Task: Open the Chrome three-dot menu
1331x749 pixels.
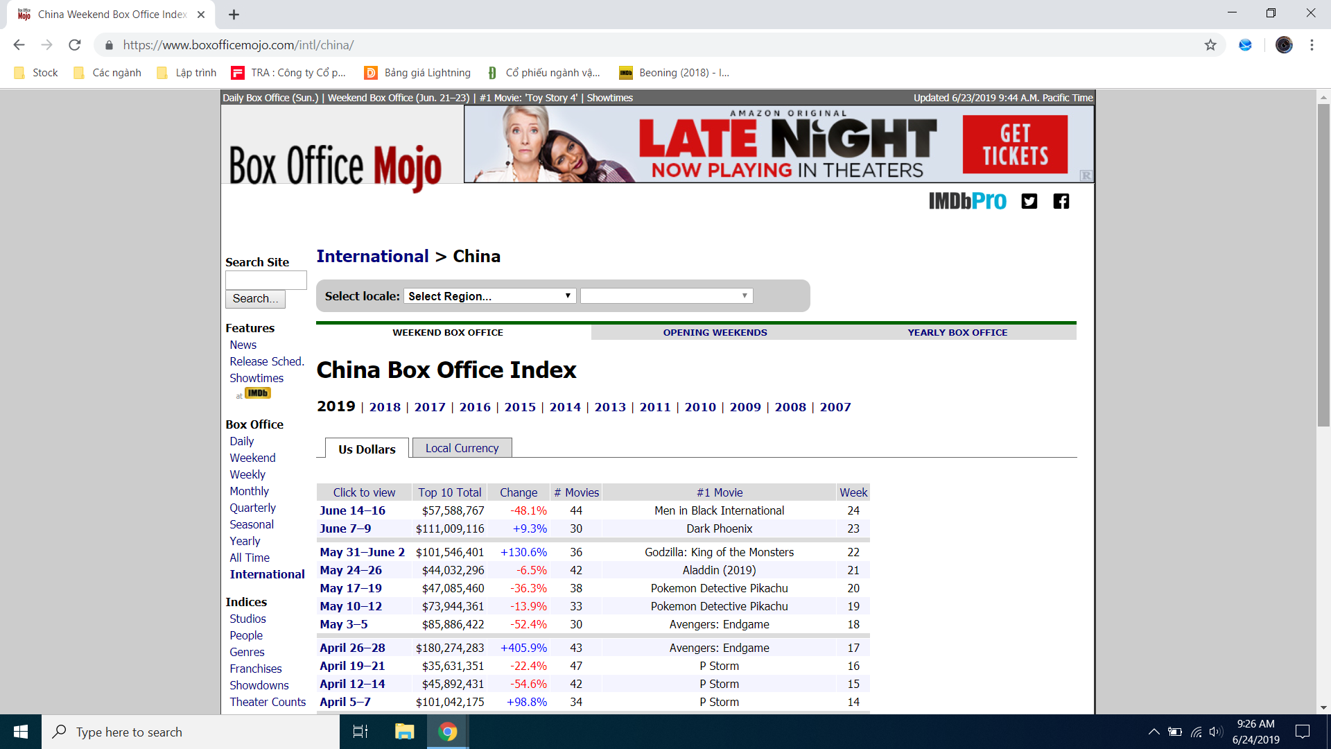Action: [x=1312, y=45]
